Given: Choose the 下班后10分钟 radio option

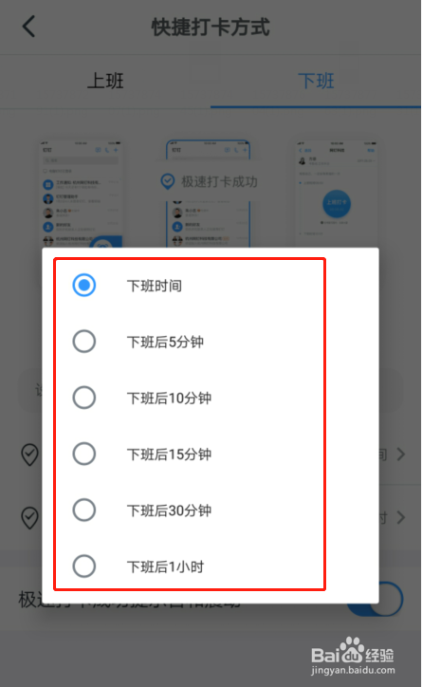Looking at the screenshot, I should click(84, 398).
